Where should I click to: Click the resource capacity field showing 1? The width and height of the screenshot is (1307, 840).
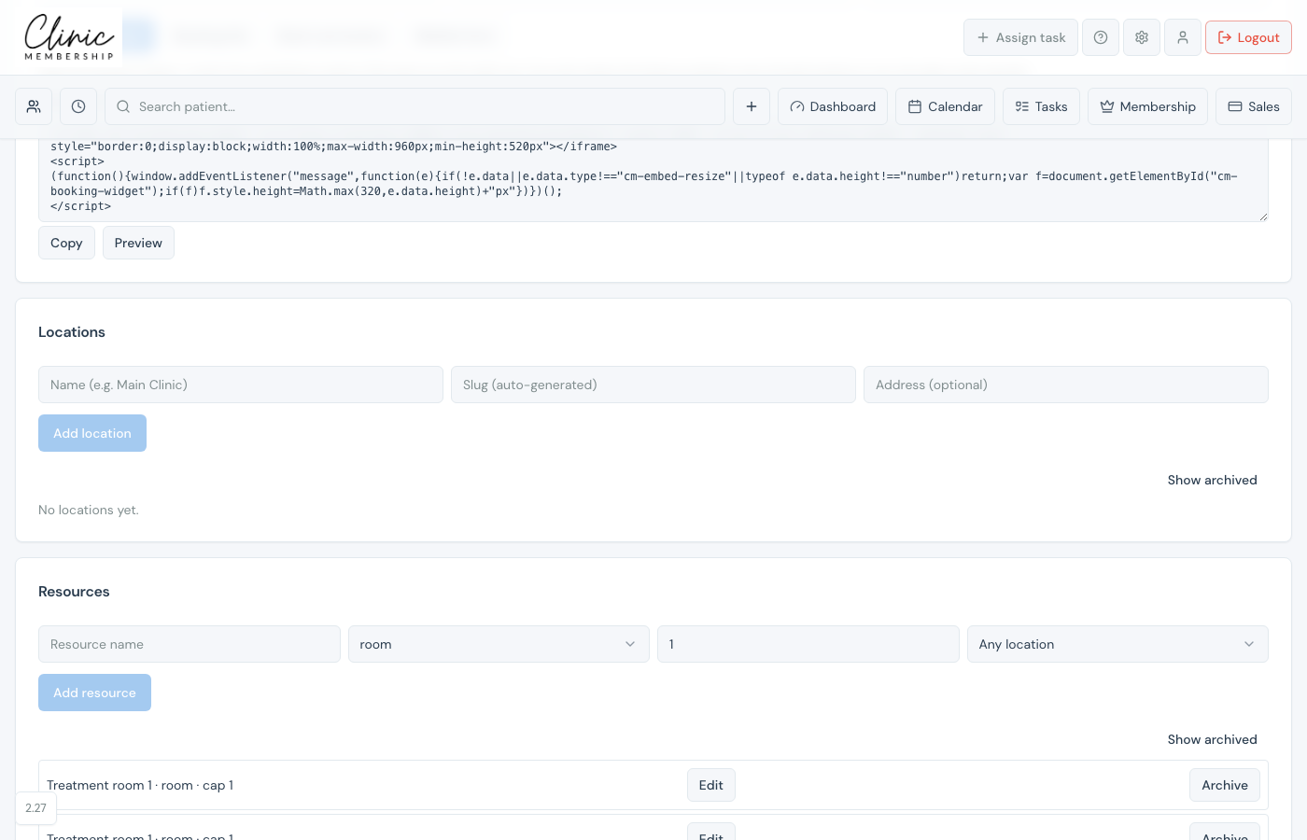[808, 644]
